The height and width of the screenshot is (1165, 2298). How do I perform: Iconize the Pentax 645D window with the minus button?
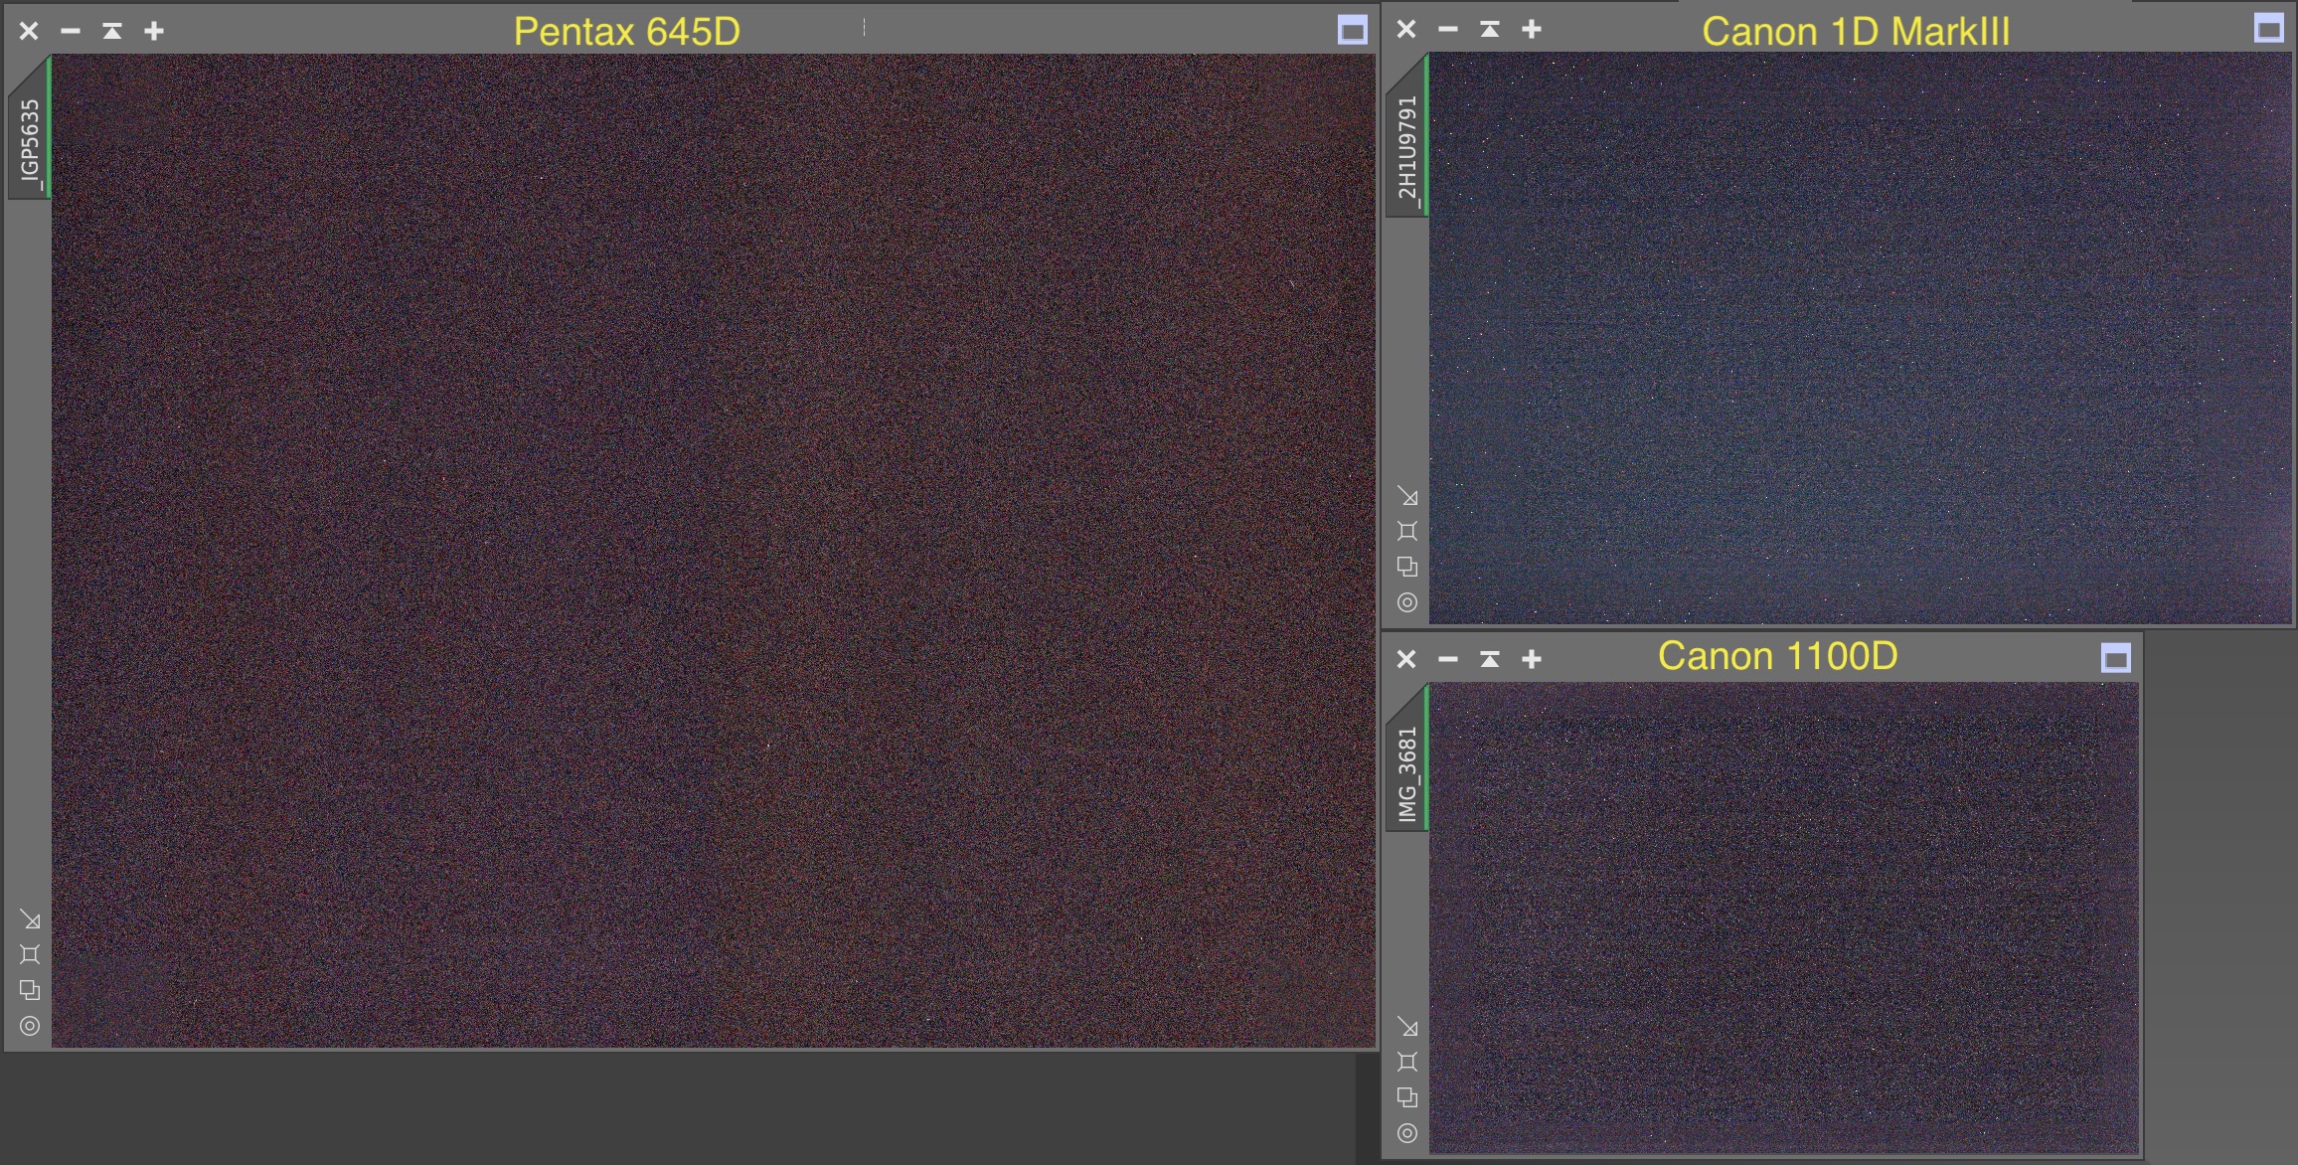pos(71,31)
